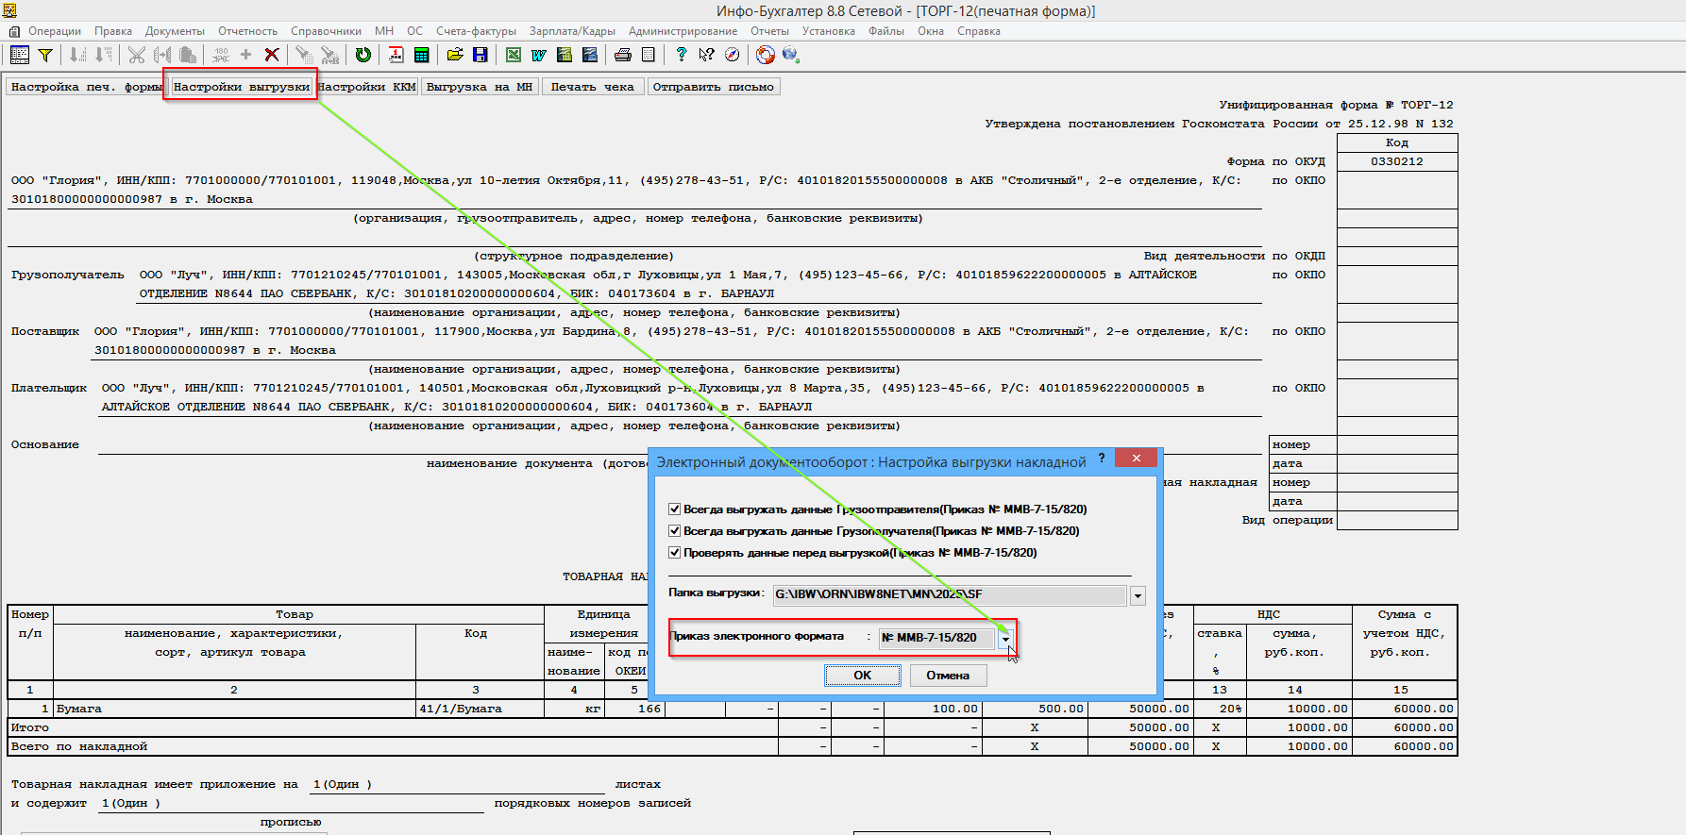Click the open folder icon
Image resolution: width=1686 pixels, height=835 pixels.
455,55
